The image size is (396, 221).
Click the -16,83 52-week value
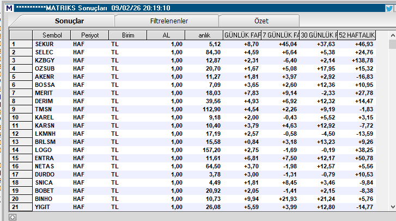364,77
